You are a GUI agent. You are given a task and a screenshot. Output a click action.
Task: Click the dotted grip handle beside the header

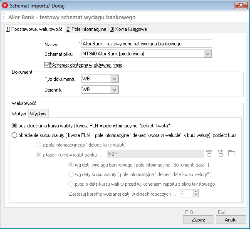point(4,17)
